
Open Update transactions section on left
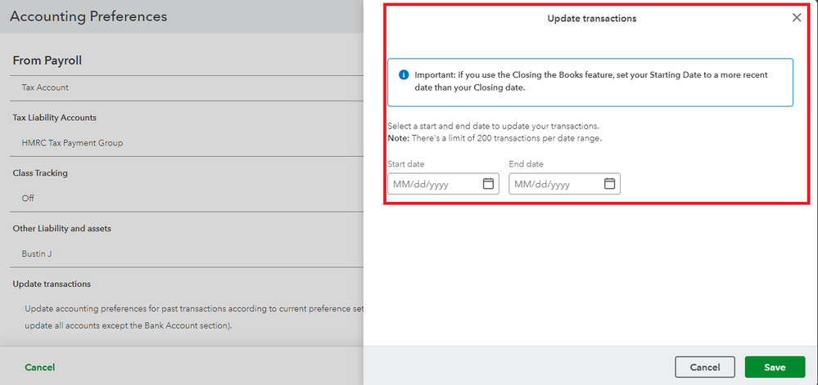click(x=52, y=284)
